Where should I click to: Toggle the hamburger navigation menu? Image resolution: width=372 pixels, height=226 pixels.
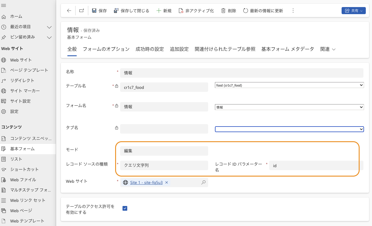tap(4, 6)
